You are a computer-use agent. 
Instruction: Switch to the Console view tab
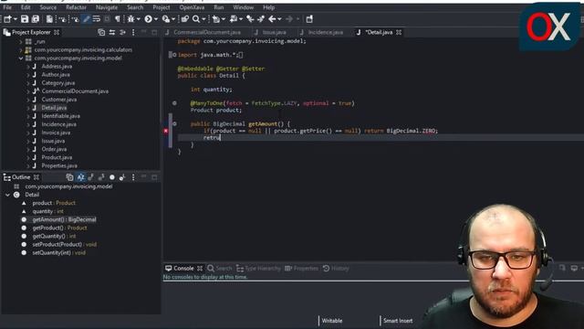tap(183, 268)
